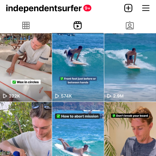Click the play icon beside 322K
This screenshot has width=156, height=156.
click(5, 96)
